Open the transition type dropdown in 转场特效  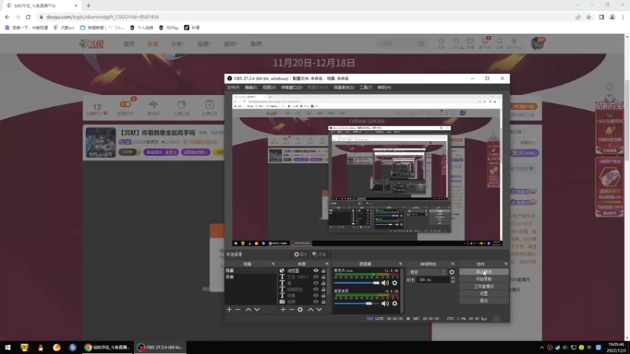[427, 272]
